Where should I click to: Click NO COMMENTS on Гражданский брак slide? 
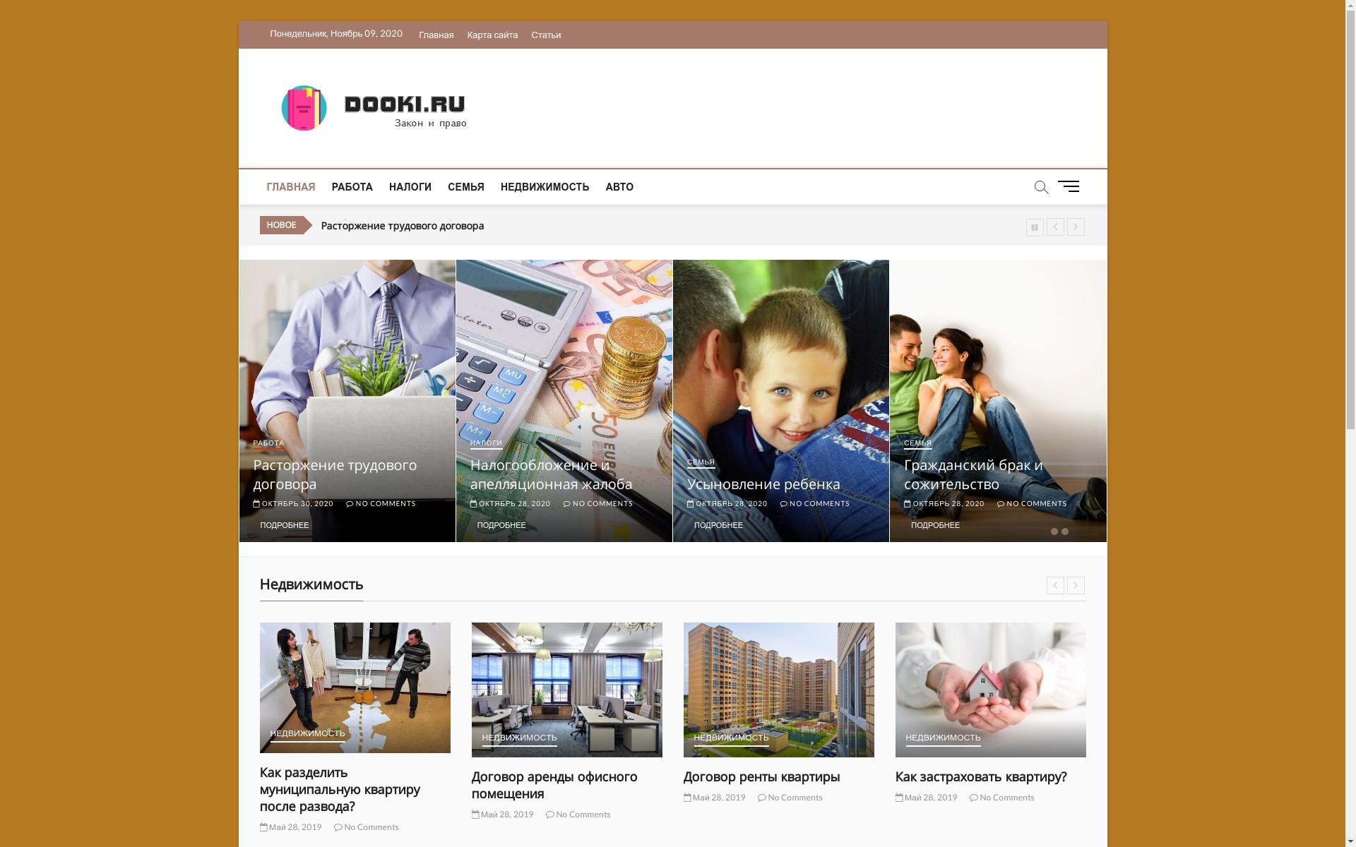1032,503
